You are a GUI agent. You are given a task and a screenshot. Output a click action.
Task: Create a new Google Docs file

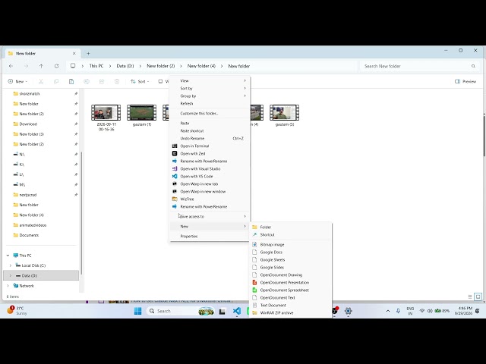point(290,253)
